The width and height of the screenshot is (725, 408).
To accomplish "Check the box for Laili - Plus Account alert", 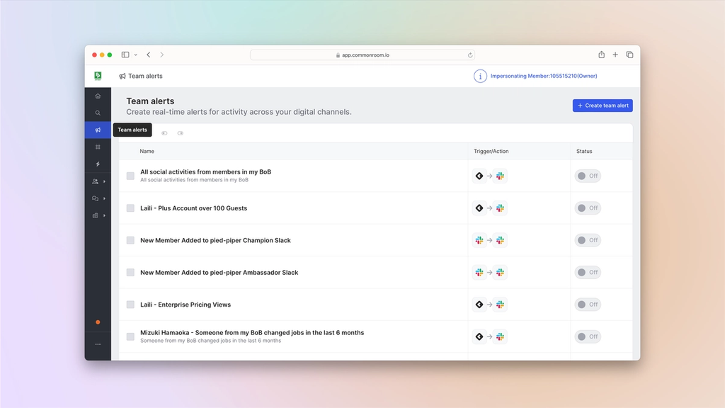I will [130, 208].
